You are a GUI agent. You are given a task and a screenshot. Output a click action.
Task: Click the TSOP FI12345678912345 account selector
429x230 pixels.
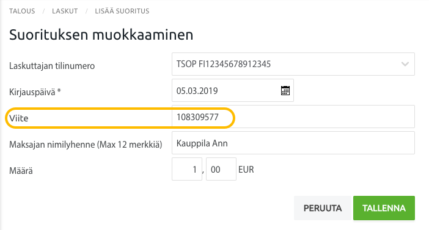293,64
